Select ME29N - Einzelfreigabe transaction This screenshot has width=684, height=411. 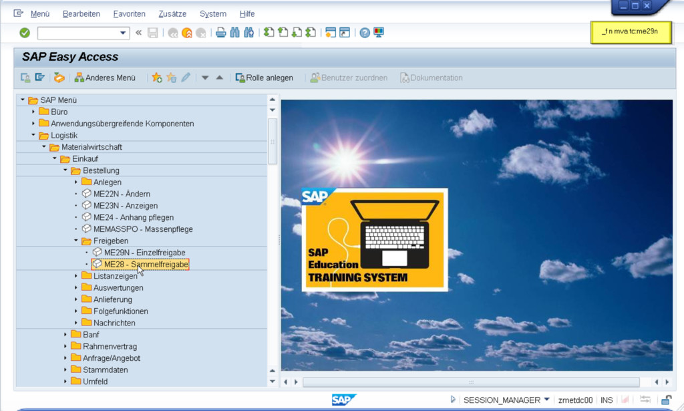pyautogui.click(x=144, y=253)
